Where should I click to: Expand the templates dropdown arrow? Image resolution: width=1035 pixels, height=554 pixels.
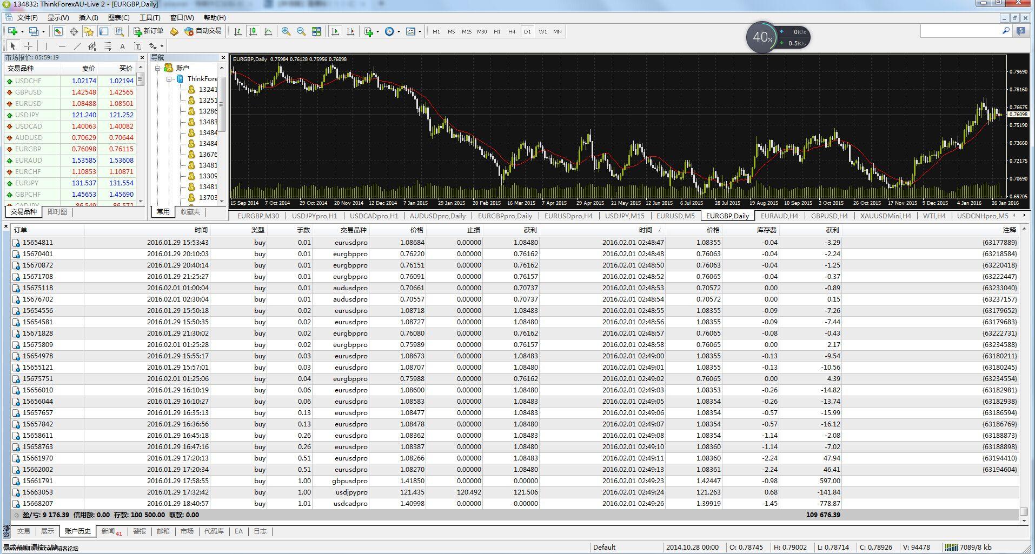tap(420, 31)
